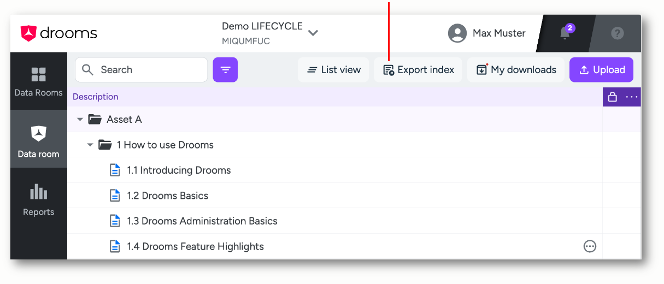Switch to Reports in sidebar

click(x=38, y=200)
